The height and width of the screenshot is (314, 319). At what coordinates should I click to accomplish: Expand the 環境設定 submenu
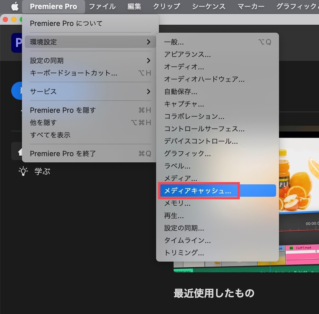[90, 42]
